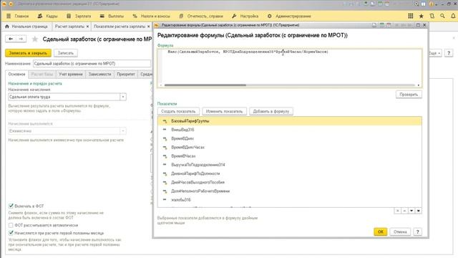Switch to Зависимости tab
This screenshot has width=458, height=258.
(100, 75)
